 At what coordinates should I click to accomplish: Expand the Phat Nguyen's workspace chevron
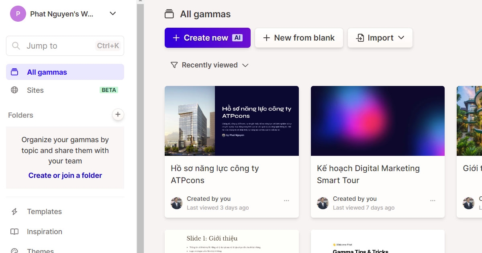pyautogui.click(x=113, y=14)
